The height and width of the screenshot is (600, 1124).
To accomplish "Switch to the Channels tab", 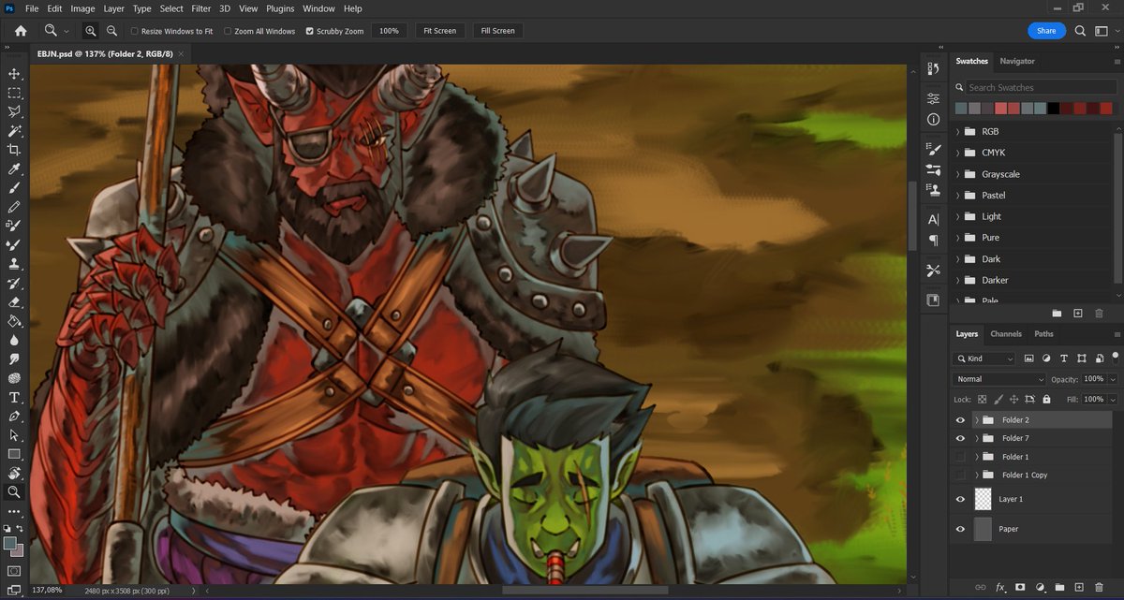I will (1006, 333).
